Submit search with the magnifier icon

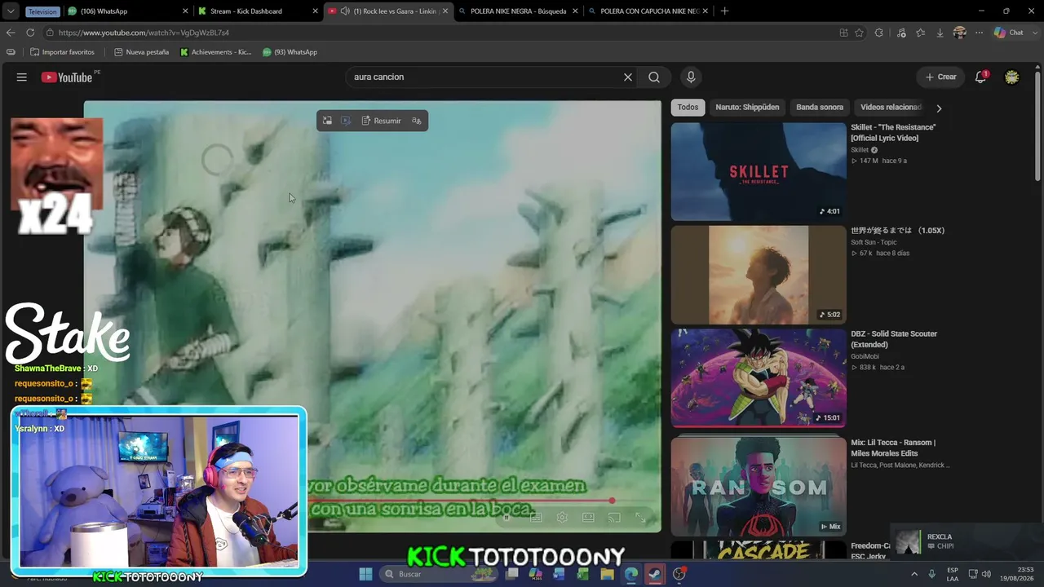(654, 77)
